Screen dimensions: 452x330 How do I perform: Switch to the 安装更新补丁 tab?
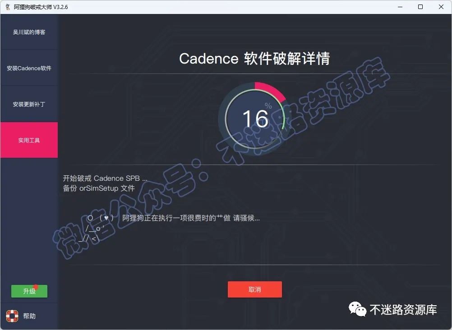[x=29, y=104]
